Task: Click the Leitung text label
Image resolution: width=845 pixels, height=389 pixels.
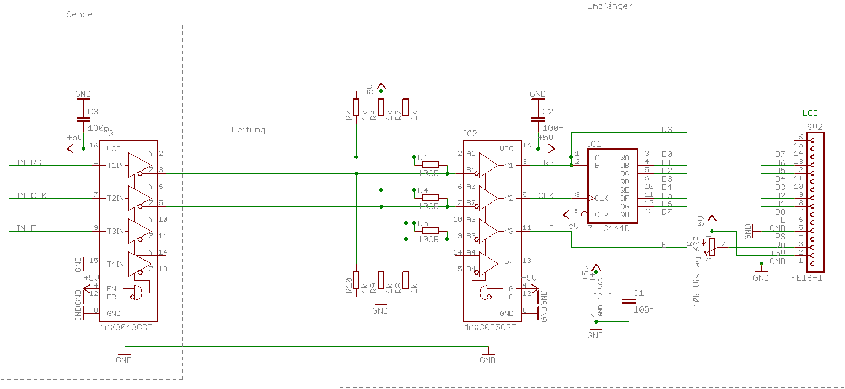Action: [248, 130]
